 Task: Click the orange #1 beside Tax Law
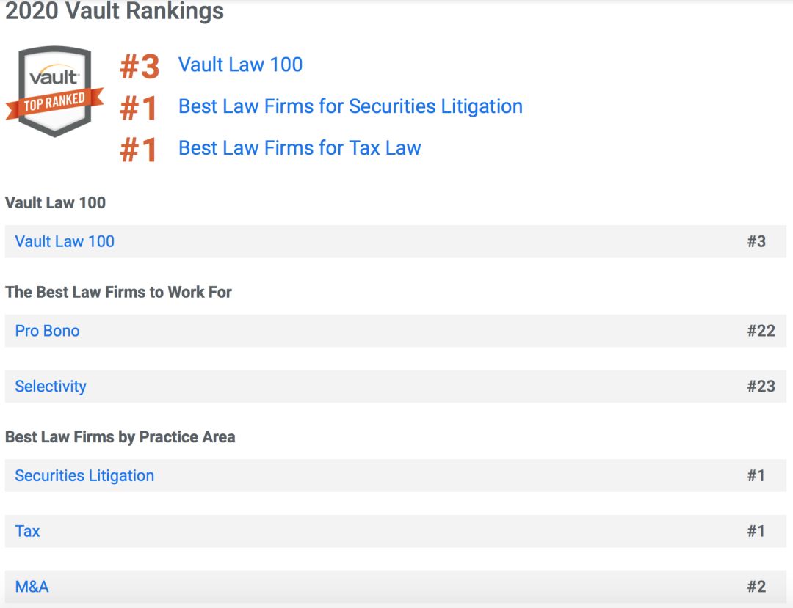coord(138,150)
